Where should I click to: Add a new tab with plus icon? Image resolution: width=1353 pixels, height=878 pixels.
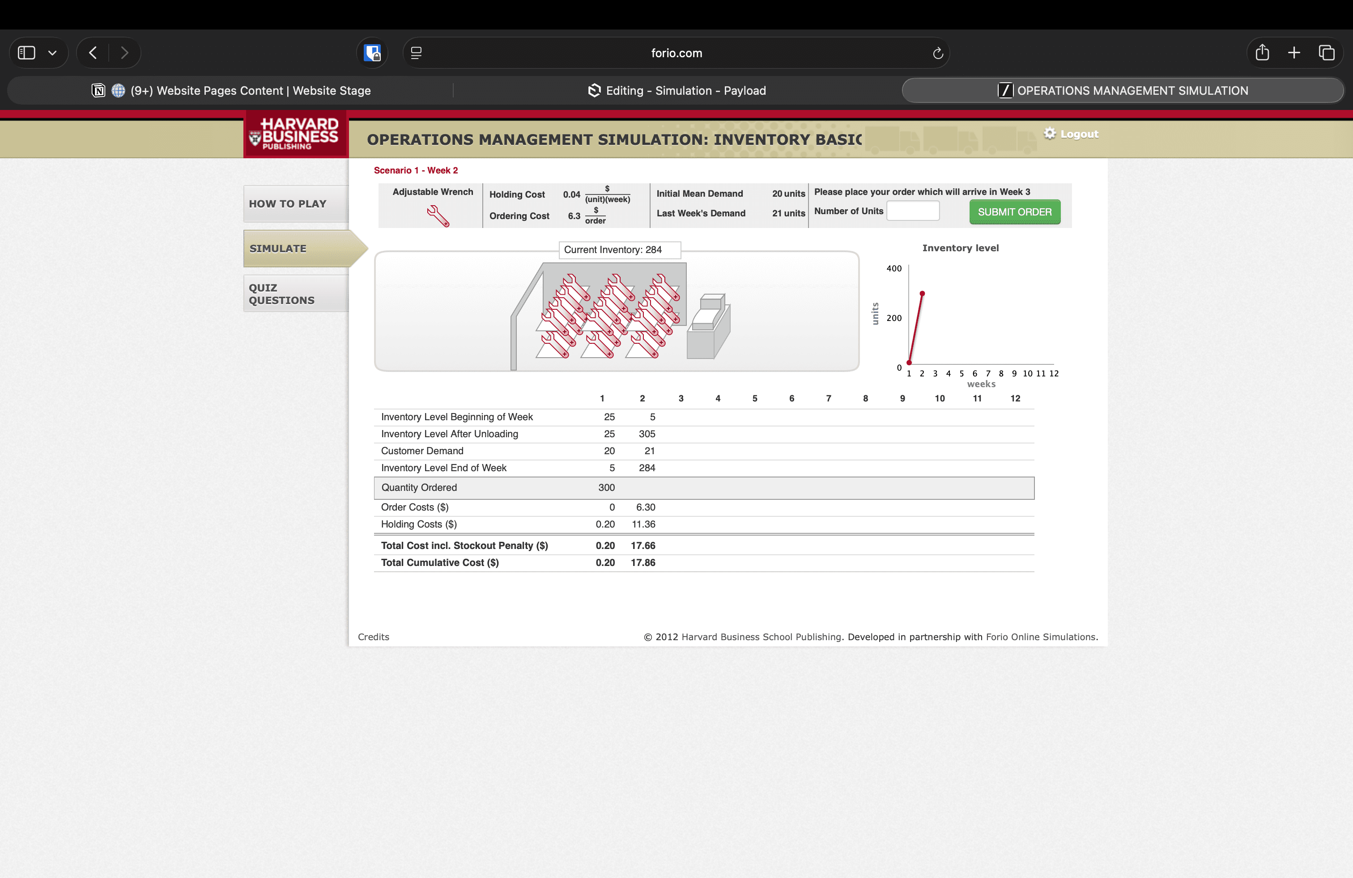click(1294, 53)
